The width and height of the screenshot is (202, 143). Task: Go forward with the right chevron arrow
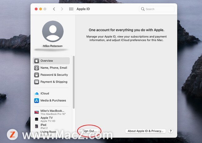tap(62, 9)
